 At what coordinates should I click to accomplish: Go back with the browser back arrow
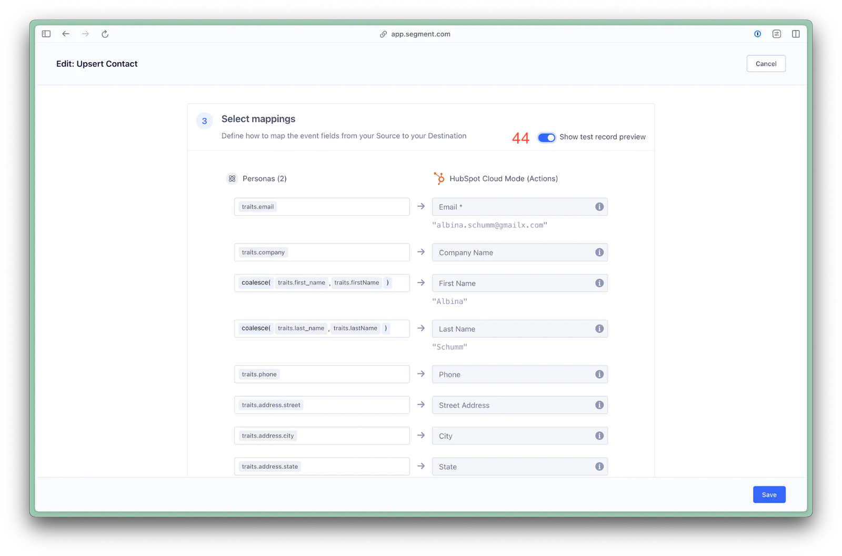point(66,34)
